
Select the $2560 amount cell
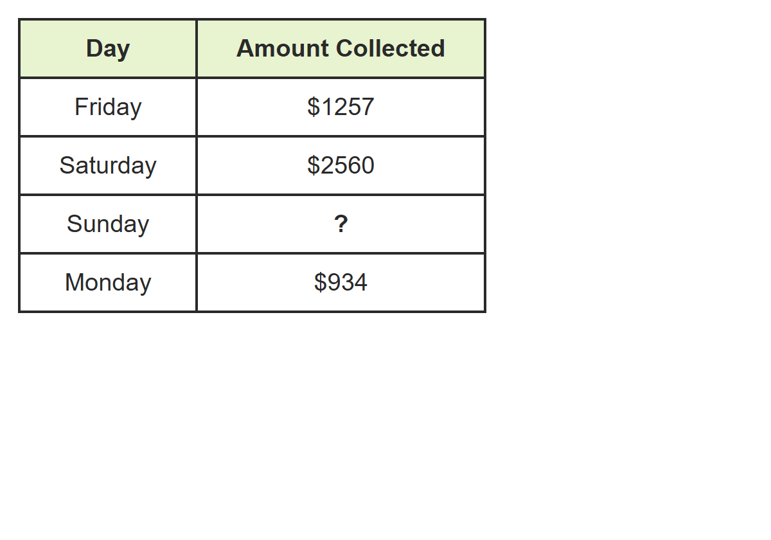341,165
